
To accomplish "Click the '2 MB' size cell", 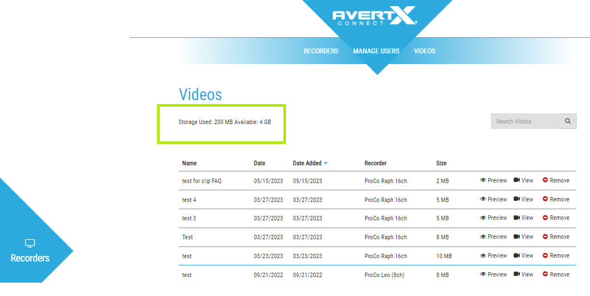I will (442, 181).
